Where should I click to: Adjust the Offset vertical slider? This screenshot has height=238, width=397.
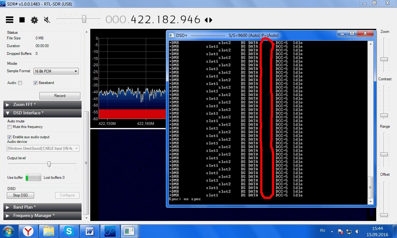(x=384, y=215)
